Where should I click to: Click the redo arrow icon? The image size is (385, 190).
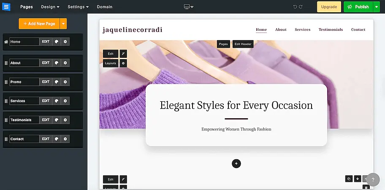pos(301,7)
